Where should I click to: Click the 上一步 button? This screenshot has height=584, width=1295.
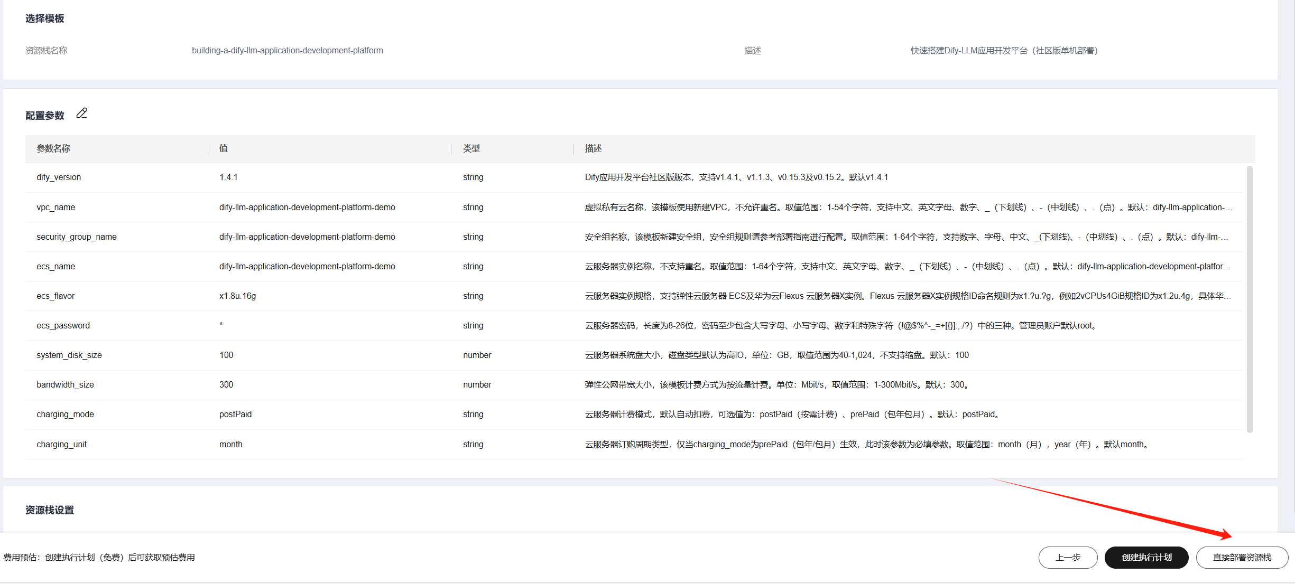pyautogui.click(x=1067, y=558)
